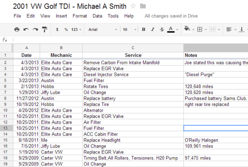Open the Arial font dropdown
Image resolution: width=248 pixels, height=167 pixels.
[x=101, y=30]
